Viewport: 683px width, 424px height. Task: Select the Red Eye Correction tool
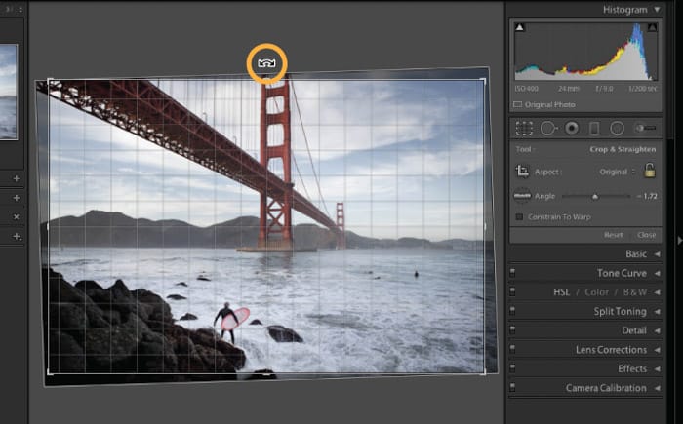(572, 128)
